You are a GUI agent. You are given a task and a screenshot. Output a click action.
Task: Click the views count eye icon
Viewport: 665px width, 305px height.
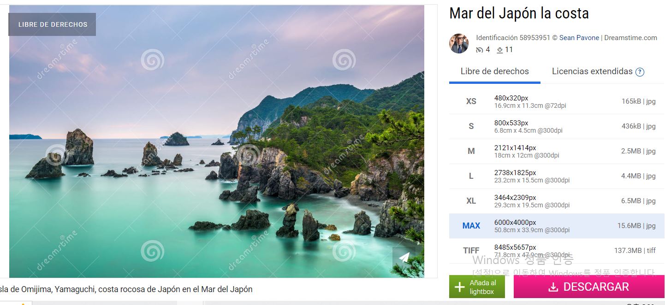pyautogui.click(x=480, y=50)
